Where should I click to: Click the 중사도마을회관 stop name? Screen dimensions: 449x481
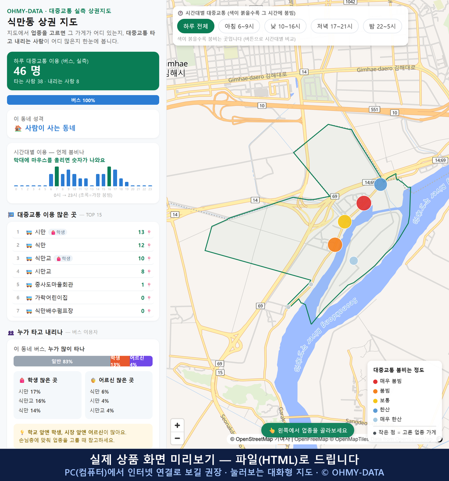point(54,285)
